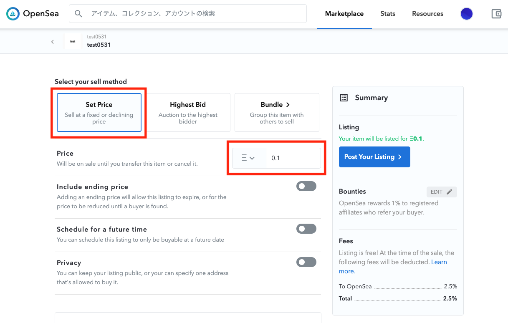
Task: Enable Schedule for a future time
Action: tap(306, 229)
